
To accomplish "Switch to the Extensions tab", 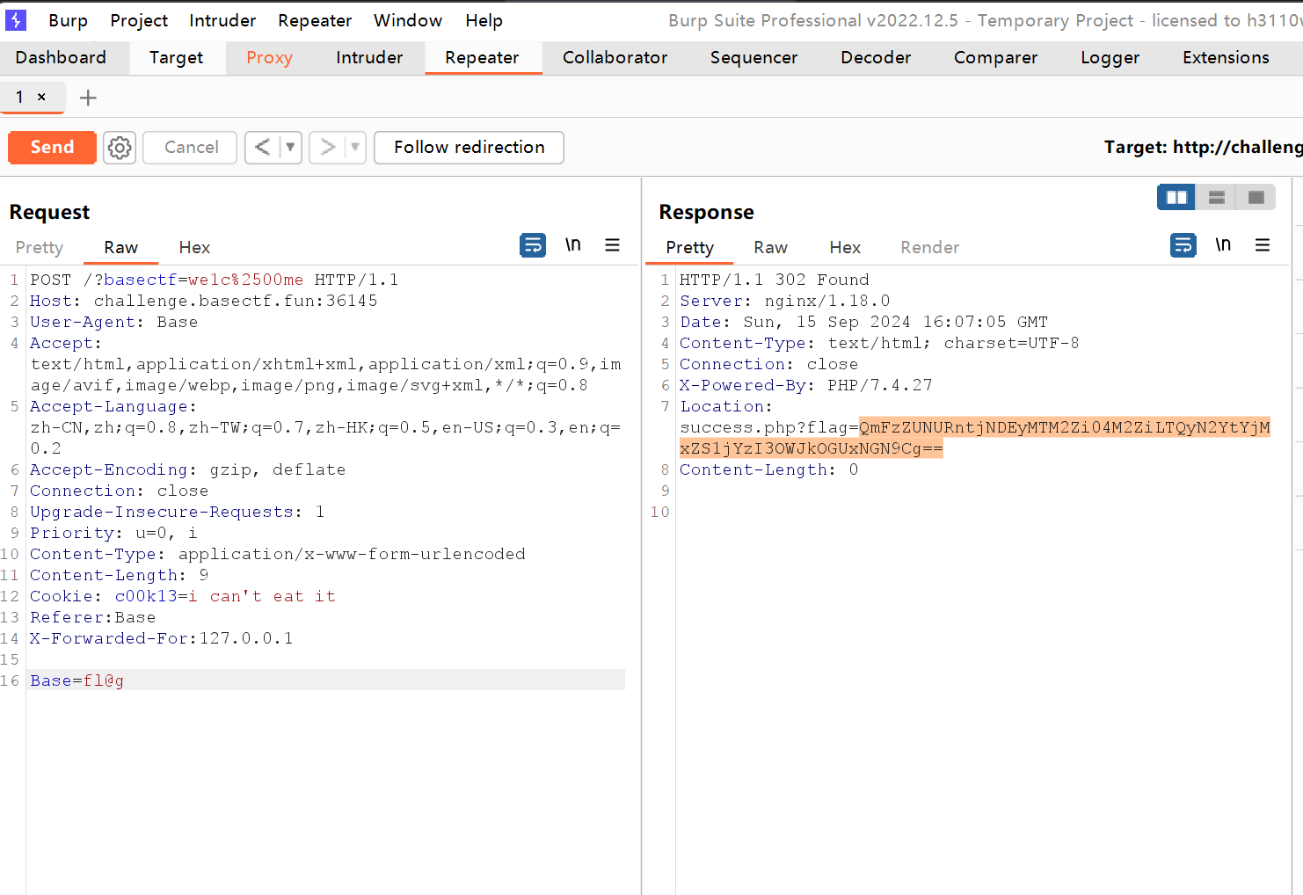I will tap(1226, 58).
